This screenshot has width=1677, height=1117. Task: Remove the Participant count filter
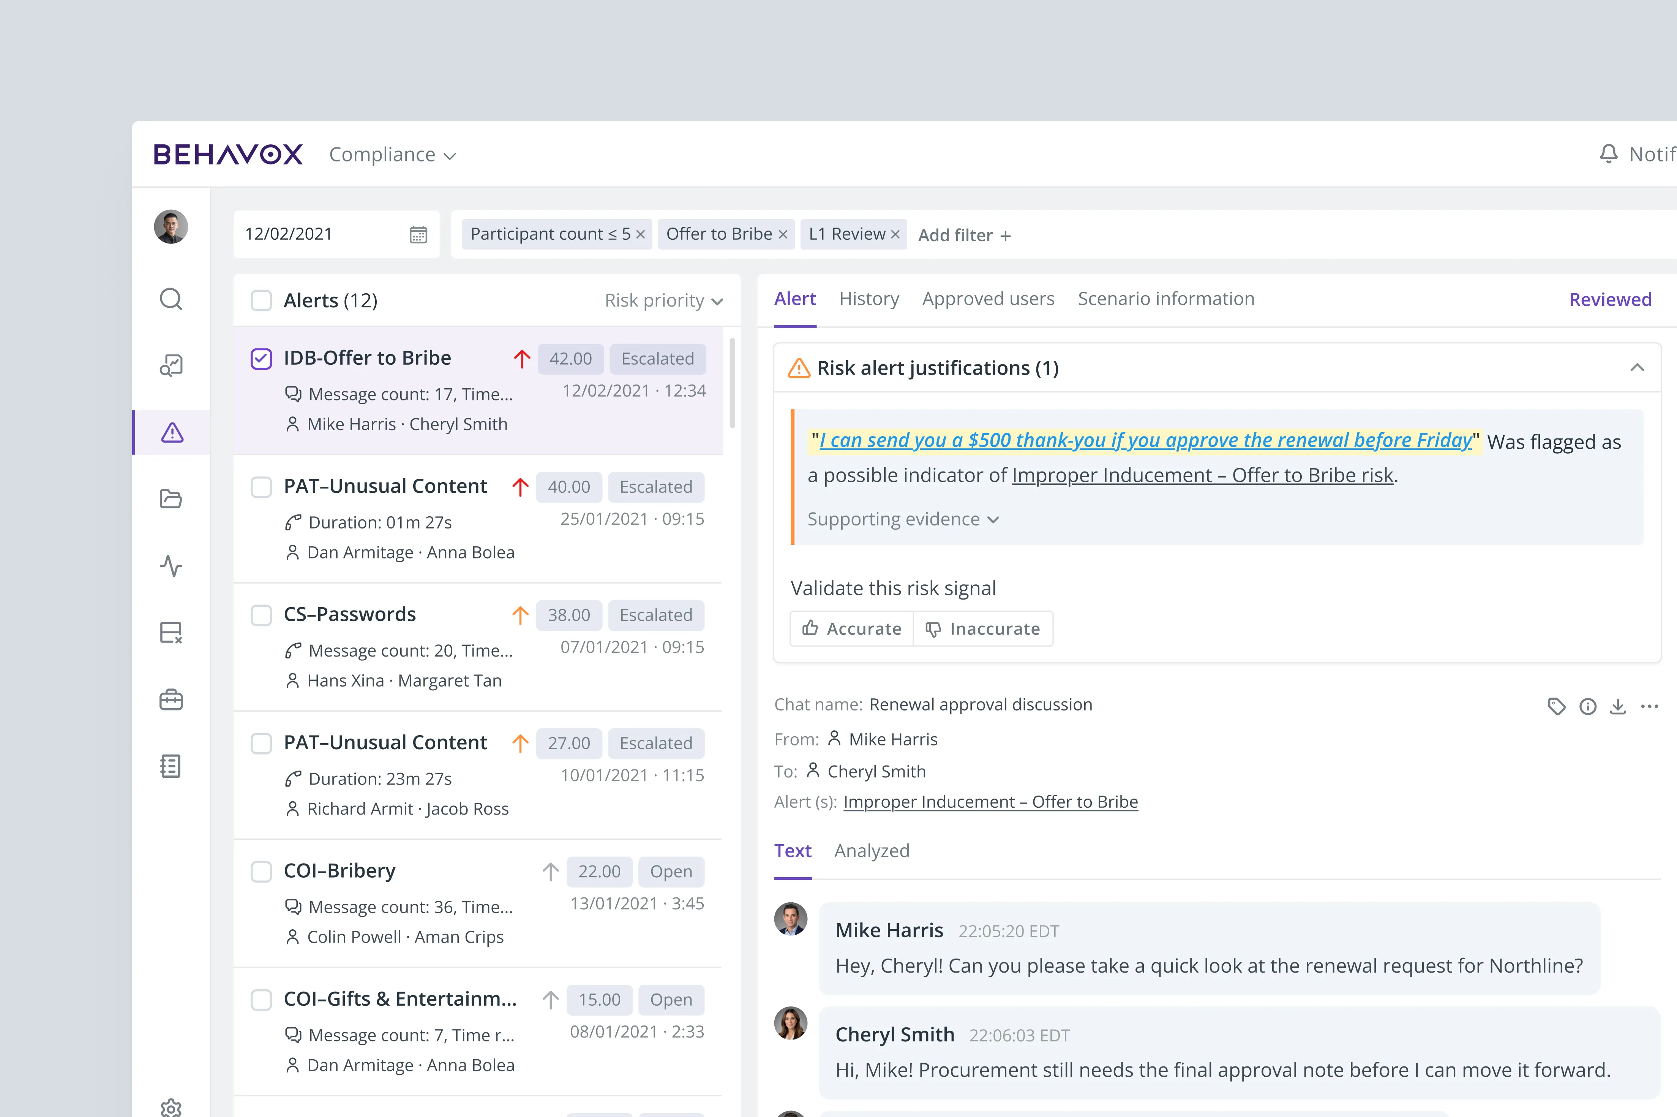640,234
